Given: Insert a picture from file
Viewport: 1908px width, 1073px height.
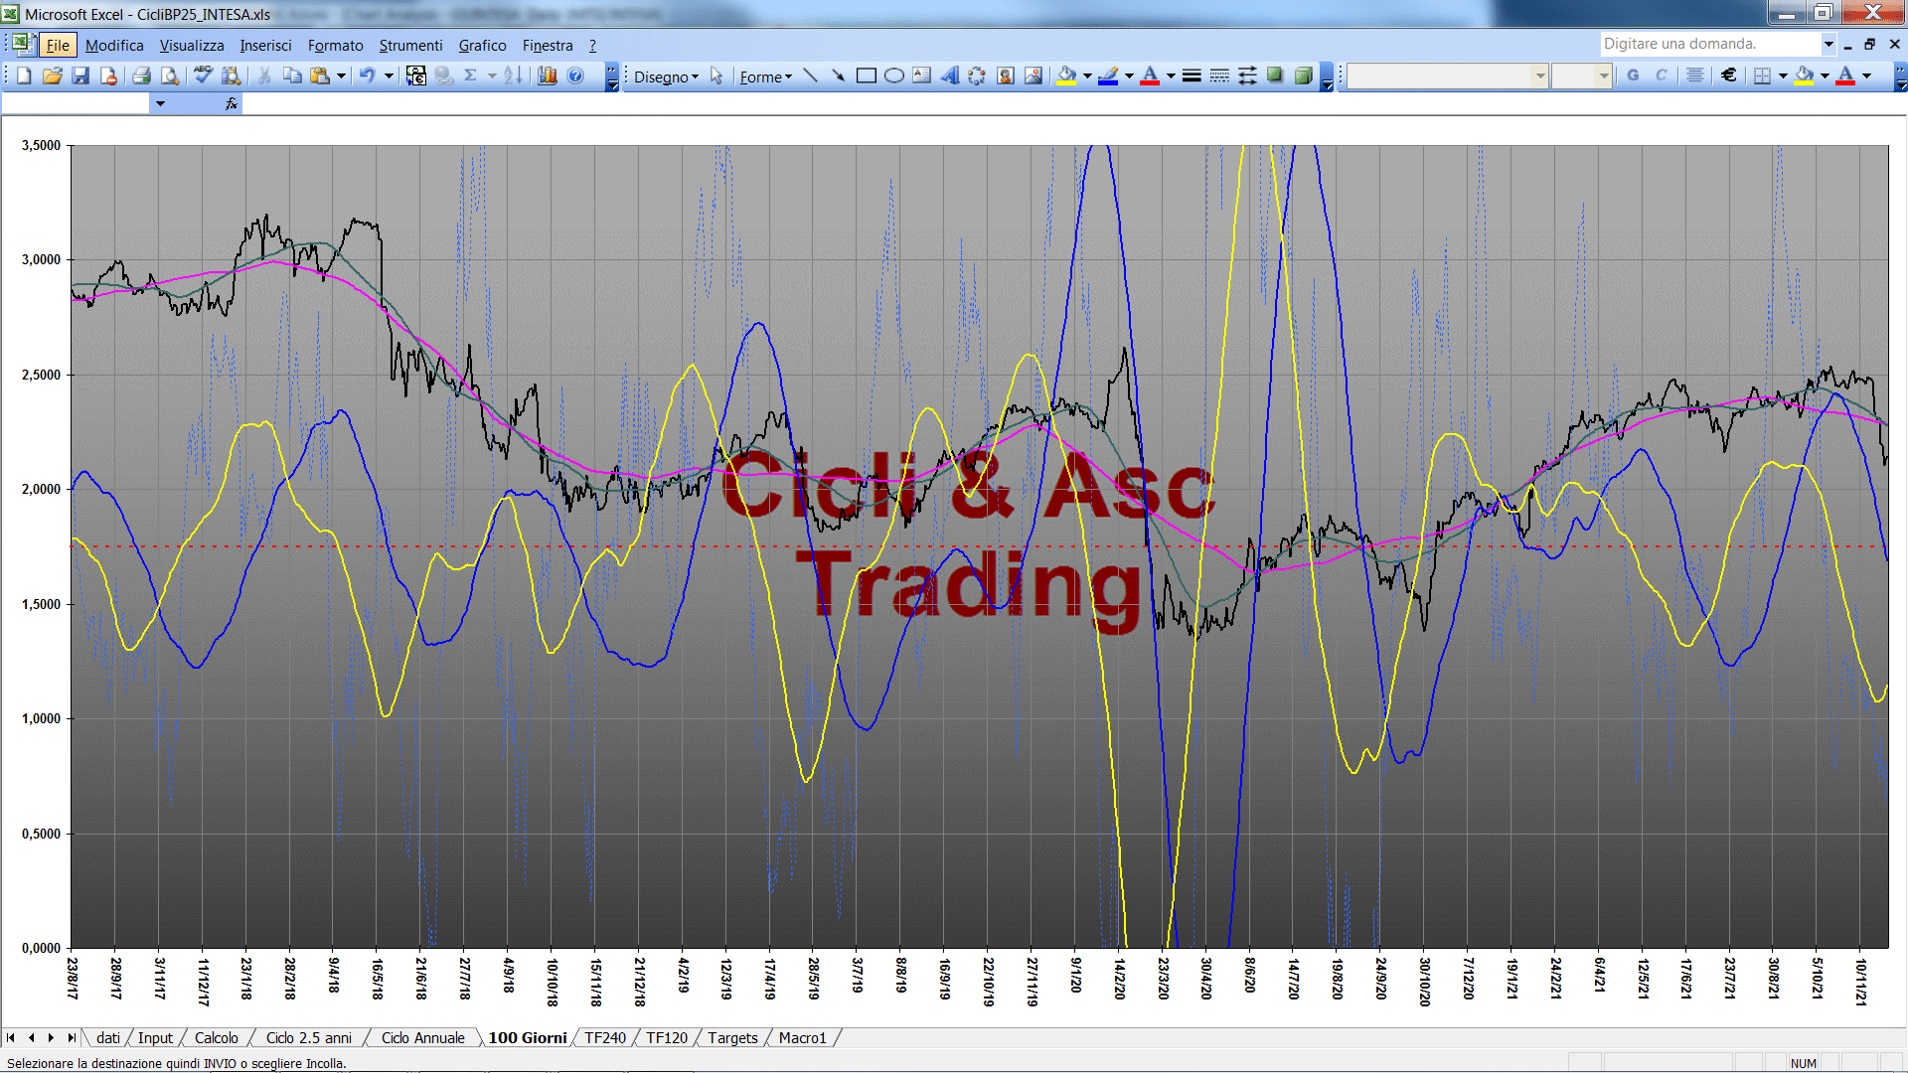Looking at the screenshot, I should [1033, 77].
